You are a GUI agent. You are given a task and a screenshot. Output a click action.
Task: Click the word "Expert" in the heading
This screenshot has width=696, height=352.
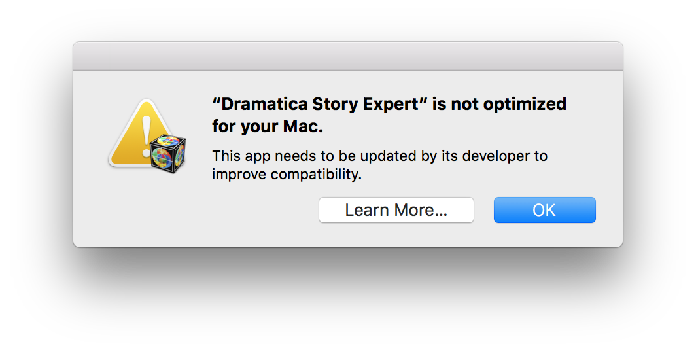tap(391, 104)
